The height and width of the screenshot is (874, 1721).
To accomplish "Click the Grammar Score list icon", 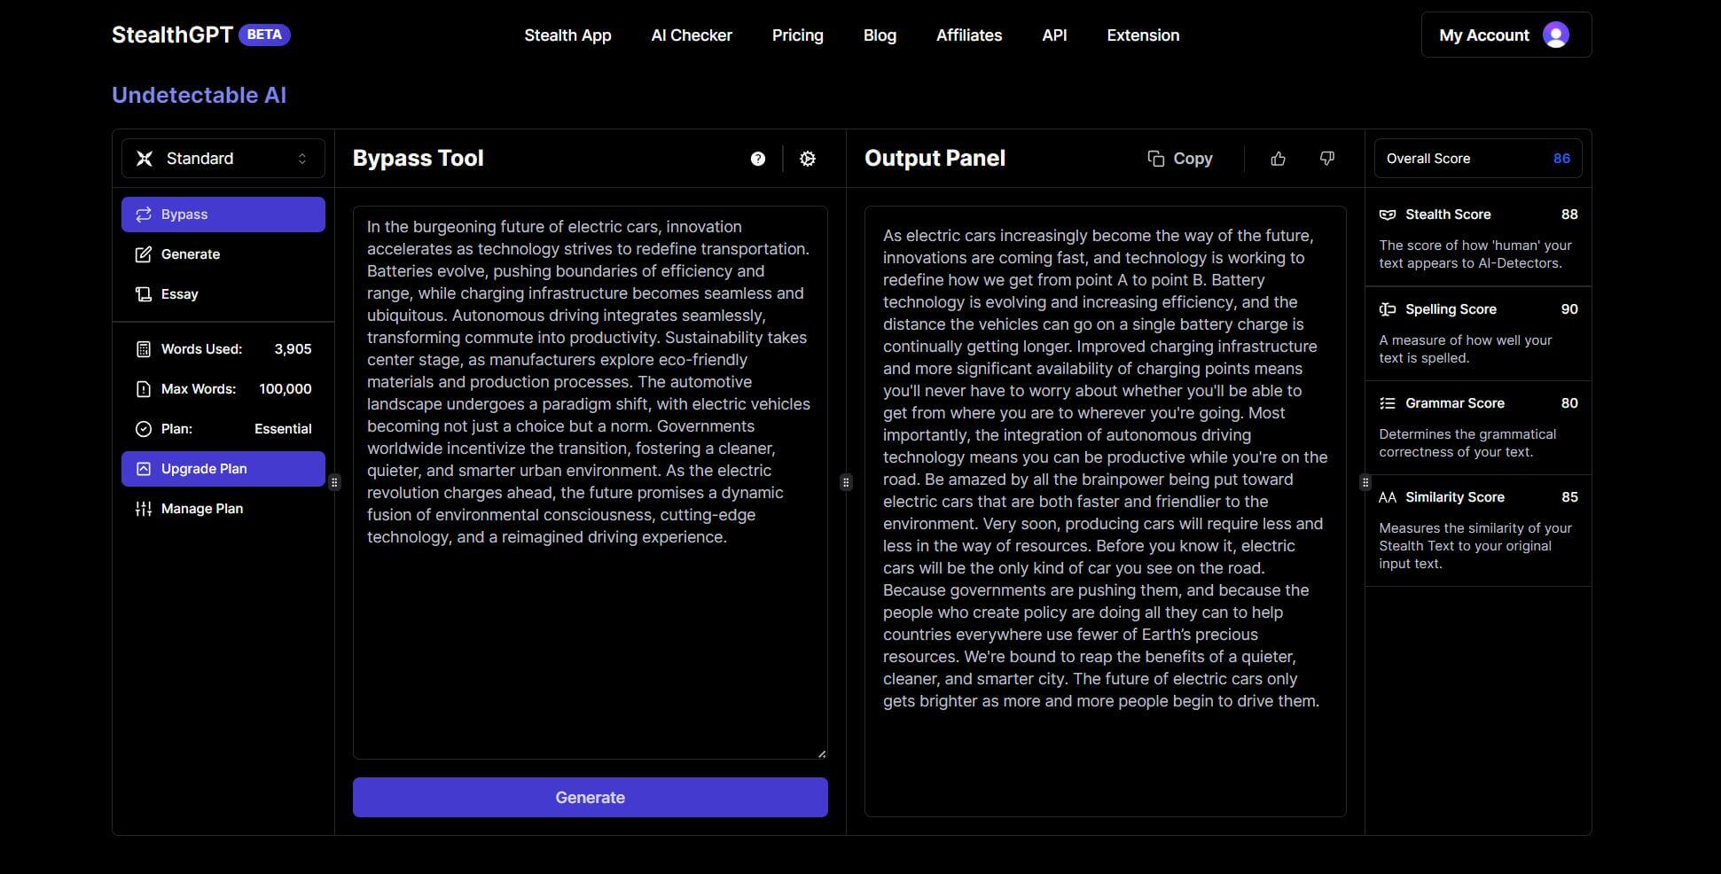I will pos(1388,403).
